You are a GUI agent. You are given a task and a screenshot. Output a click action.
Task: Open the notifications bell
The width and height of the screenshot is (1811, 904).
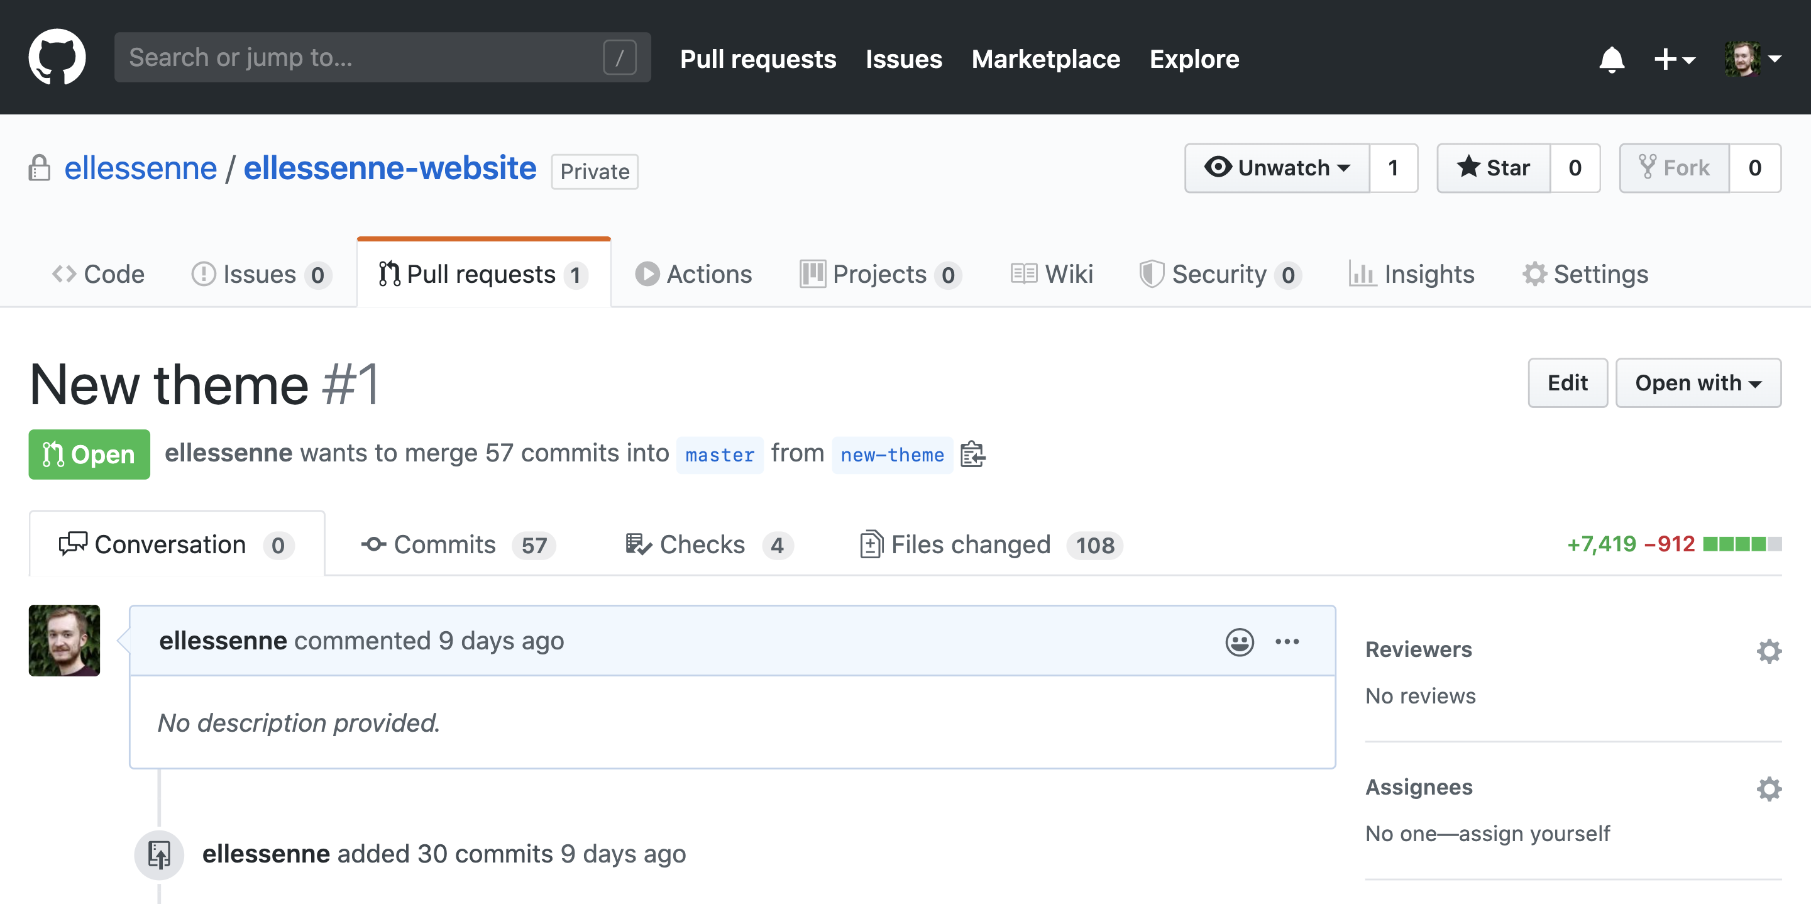coord(1610,59)
